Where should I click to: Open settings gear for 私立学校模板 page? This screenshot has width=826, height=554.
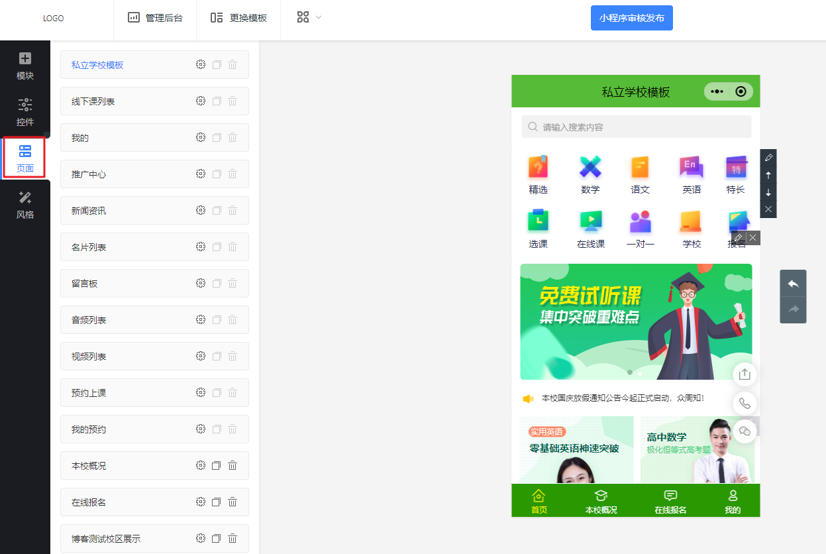(x=201, y=64)
